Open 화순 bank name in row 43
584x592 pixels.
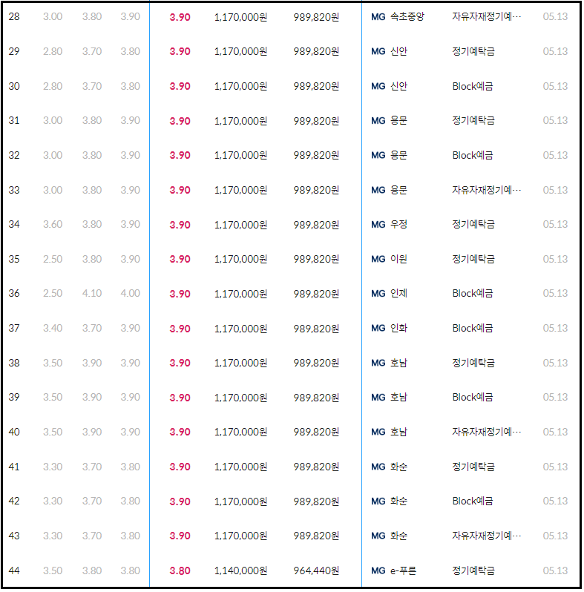point(399,536)
